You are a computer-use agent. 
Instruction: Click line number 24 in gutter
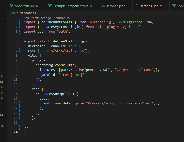pos(16,132)
